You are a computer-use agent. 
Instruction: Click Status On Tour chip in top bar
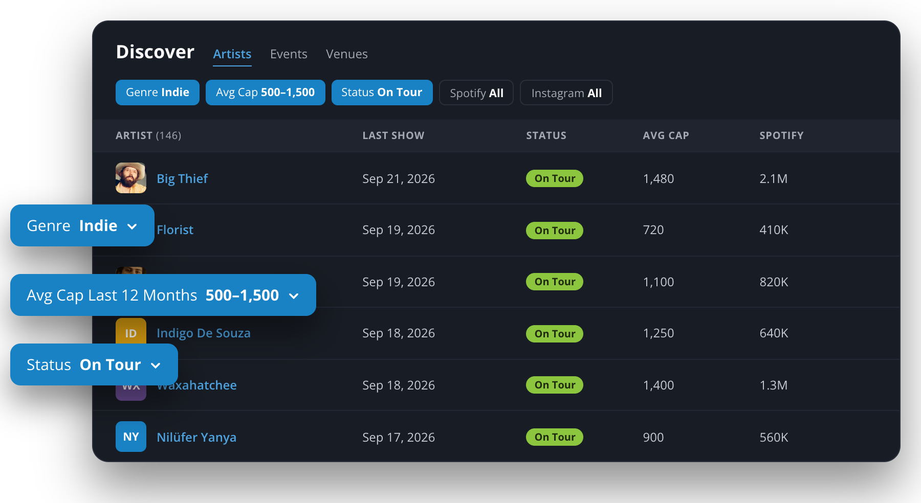click(x=382, y=93)
